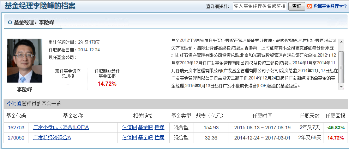Open 档案 for fund 270050
The width and height of the screenshot is (349, 149).
click(160, 138)
